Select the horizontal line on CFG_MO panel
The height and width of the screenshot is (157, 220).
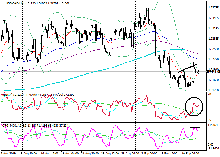click(x=189, y=127)
